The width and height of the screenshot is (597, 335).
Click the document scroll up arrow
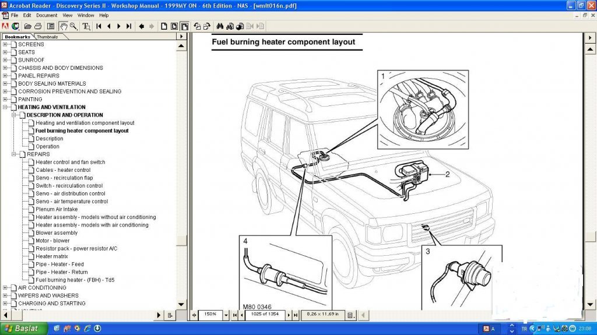[x=590, y=50]
